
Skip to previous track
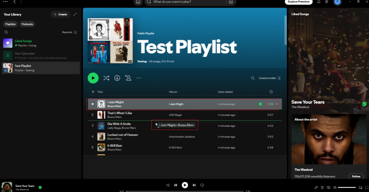click(x=175, y=185)
